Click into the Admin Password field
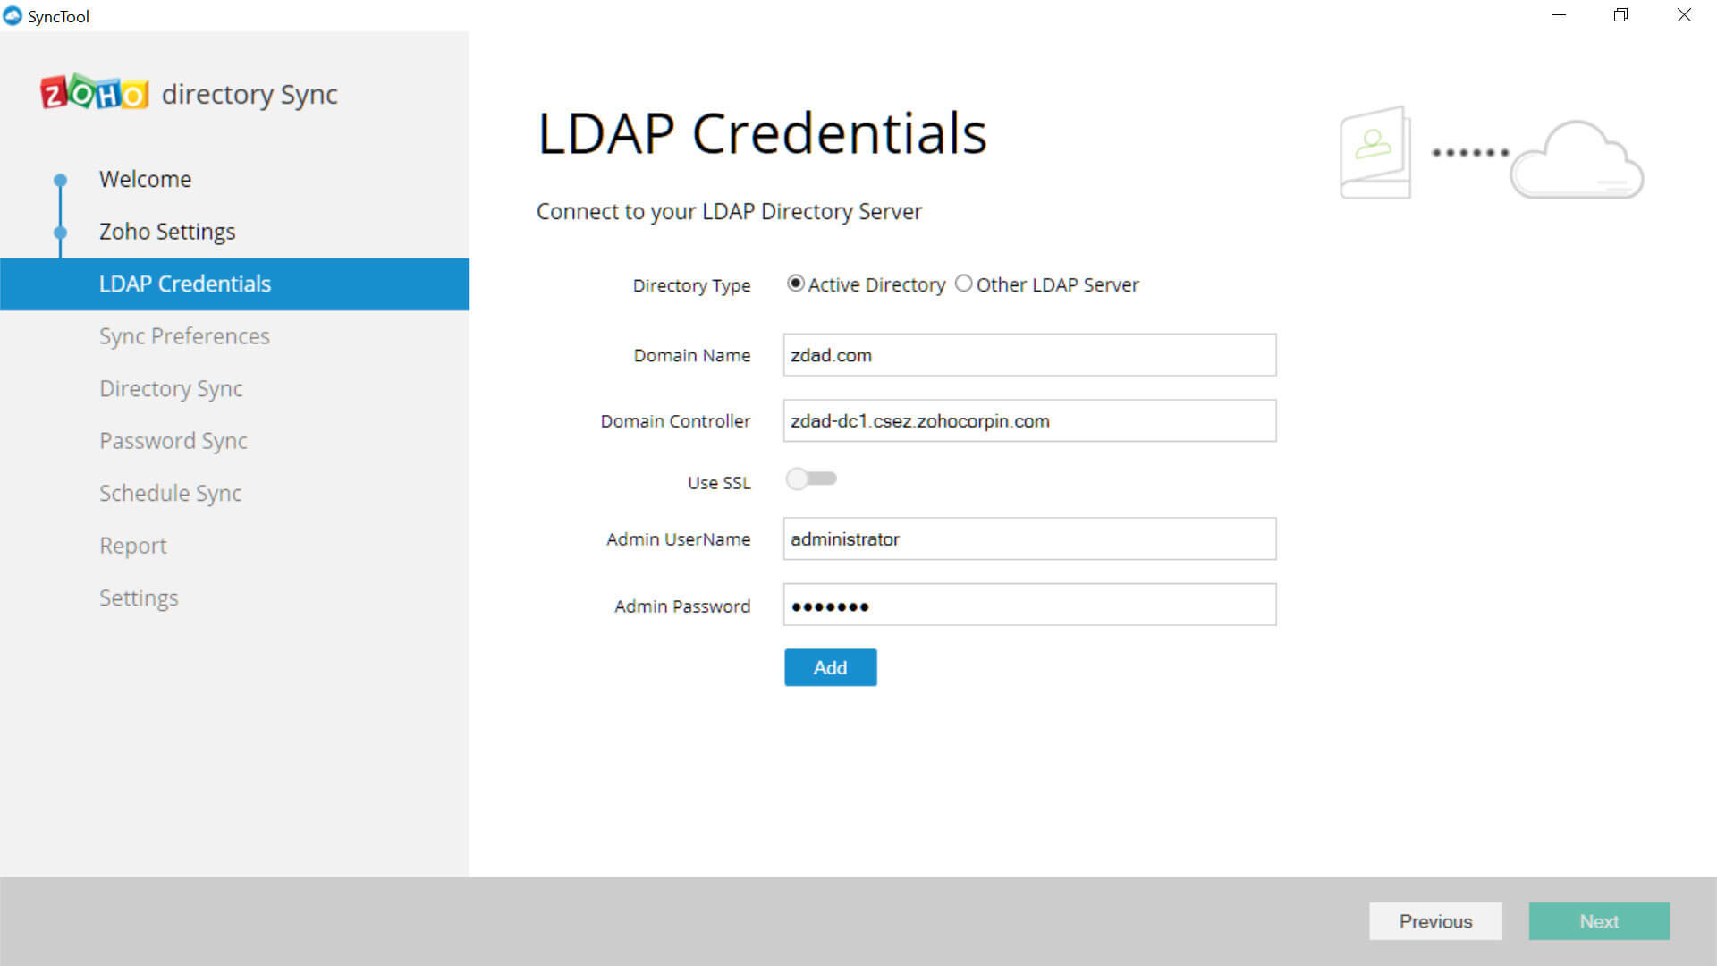The height and width of the screenshot is (966, 1717). coord(1028,606)
